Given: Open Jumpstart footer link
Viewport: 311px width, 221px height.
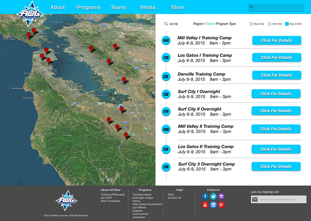Looking at the screenshot, I should [139, 217].
